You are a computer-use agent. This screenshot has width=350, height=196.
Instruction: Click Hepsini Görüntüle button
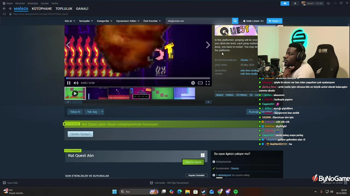click(196, 175)
